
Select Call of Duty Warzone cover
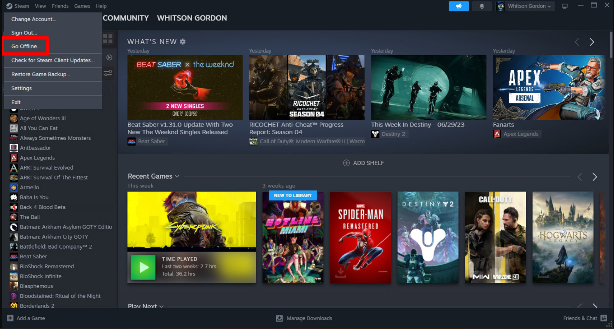[495, 237]
